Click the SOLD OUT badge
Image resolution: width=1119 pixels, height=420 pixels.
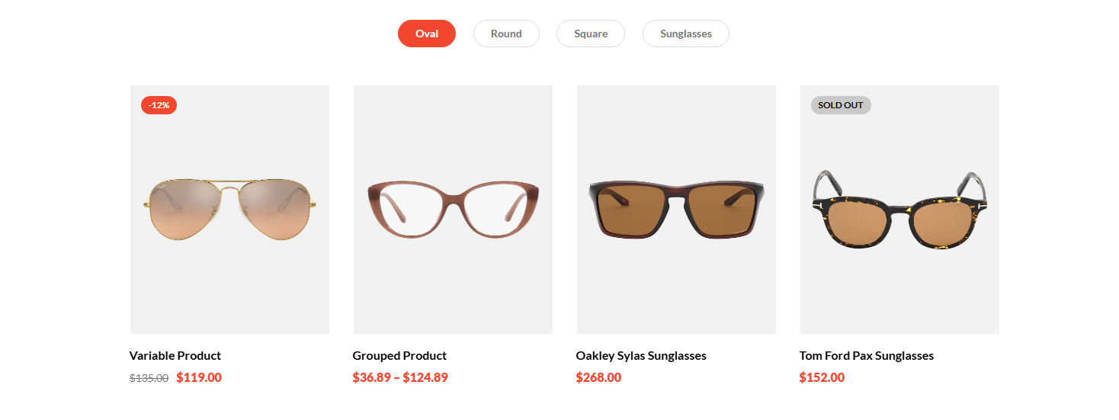coord(841,105)
